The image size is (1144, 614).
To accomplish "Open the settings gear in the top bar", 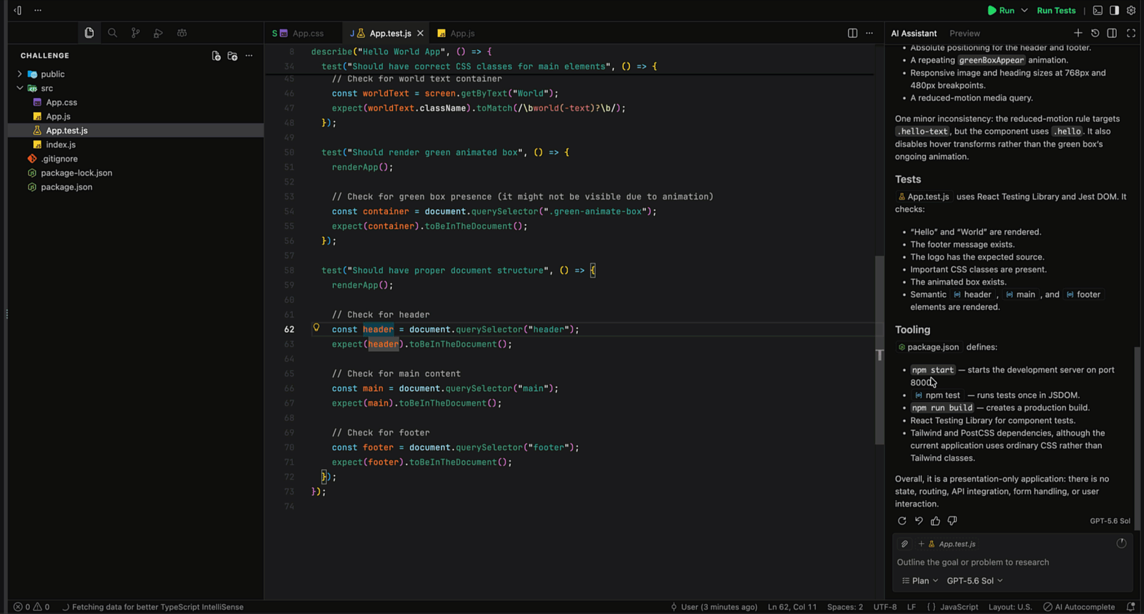I will click(1131, 11).
